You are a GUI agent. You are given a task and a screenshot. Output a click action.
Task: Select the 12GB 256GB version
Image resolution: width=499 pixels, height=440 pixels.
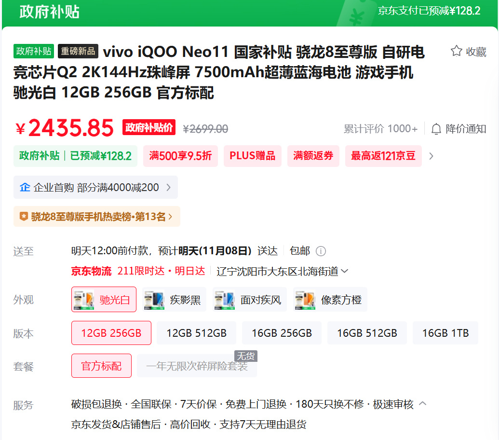[111, 333]
